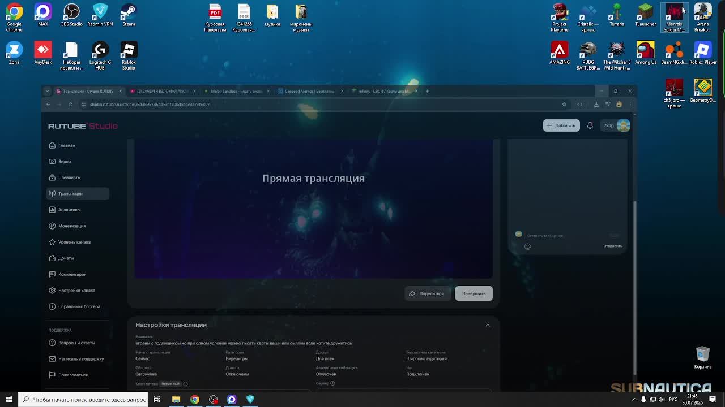Open Google Chrome desktop shortcut
The width and height of the screenshot is (725, 407).
click(14, 16)
